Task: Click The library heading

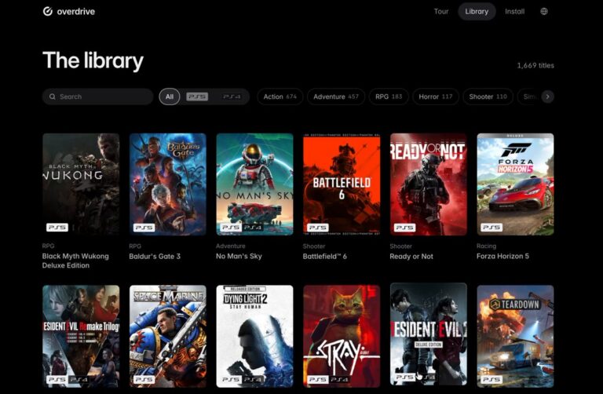Action: (93, 60)
